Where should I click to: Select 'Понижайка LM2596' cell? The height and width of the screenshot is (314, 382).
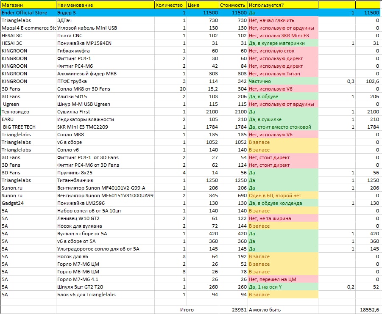pos(105,203)
